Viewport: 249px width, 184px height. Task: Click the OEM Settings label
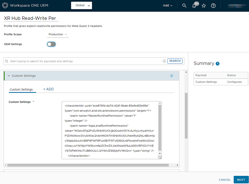pyautogui.click(x=13, y=44)
